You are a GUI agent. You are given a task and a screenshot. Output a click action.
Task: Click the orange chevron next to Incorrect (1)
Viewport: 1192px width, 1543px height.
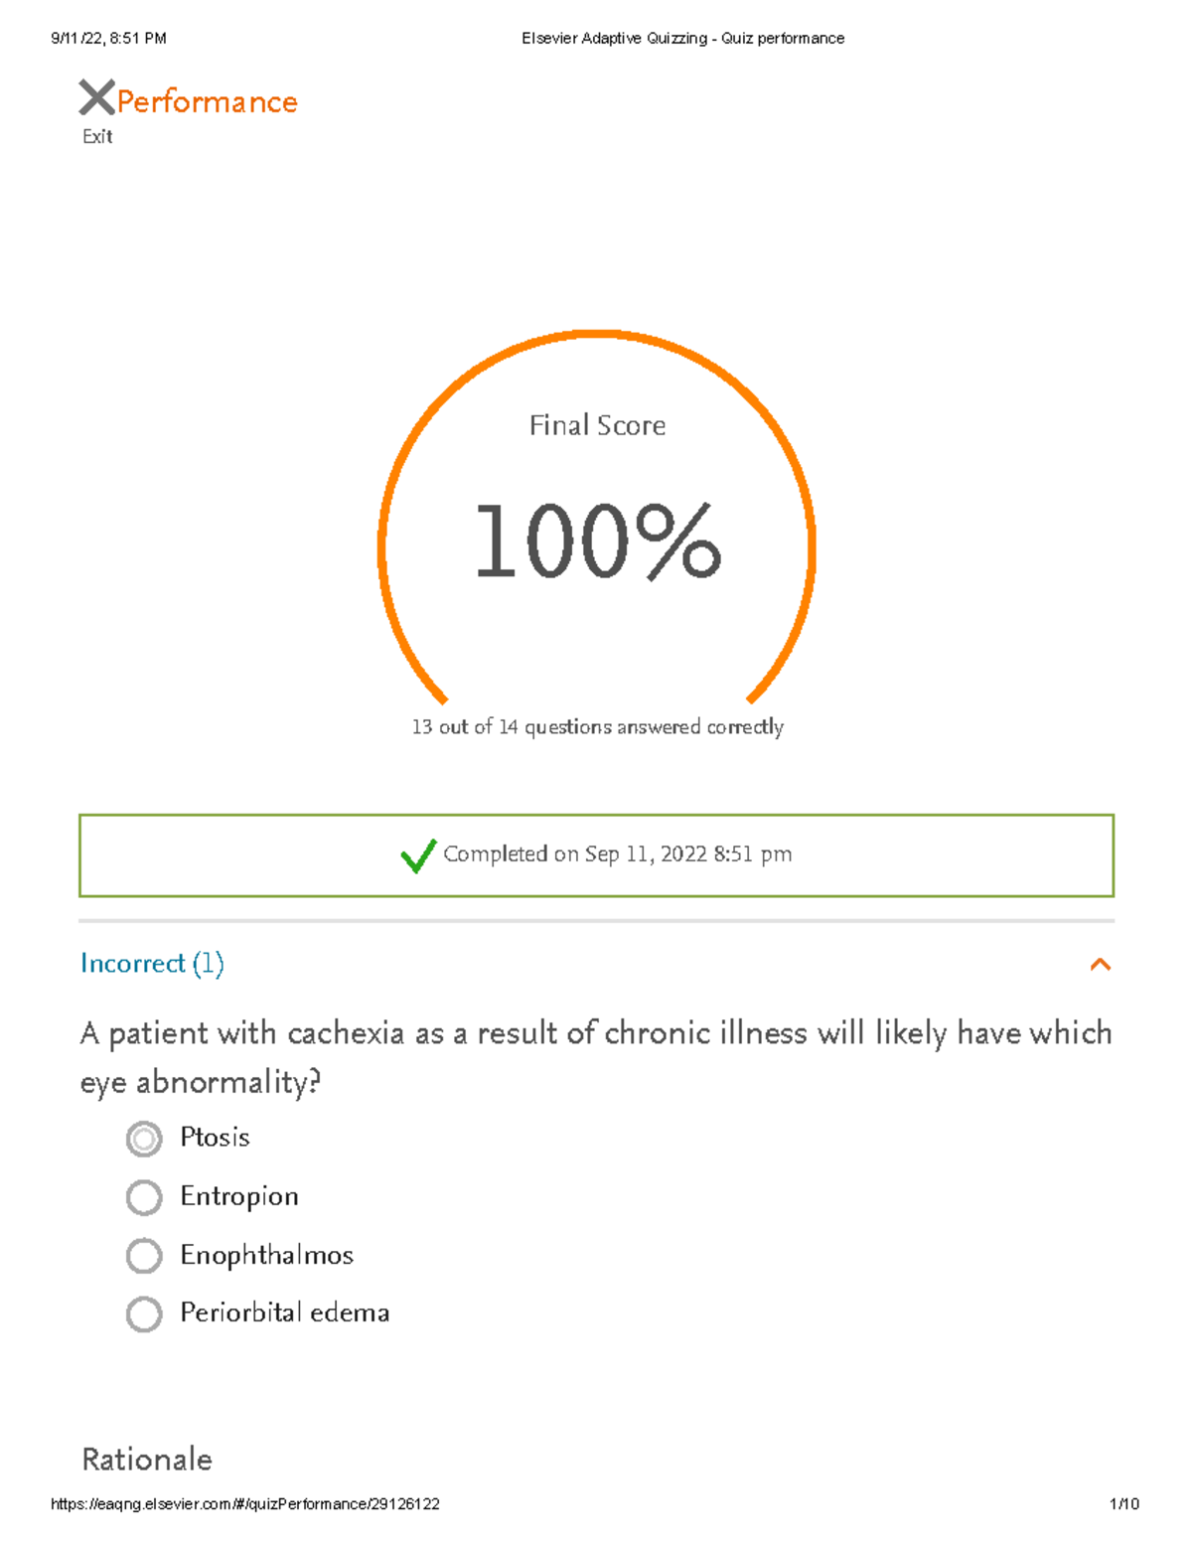pos(1100,964)
